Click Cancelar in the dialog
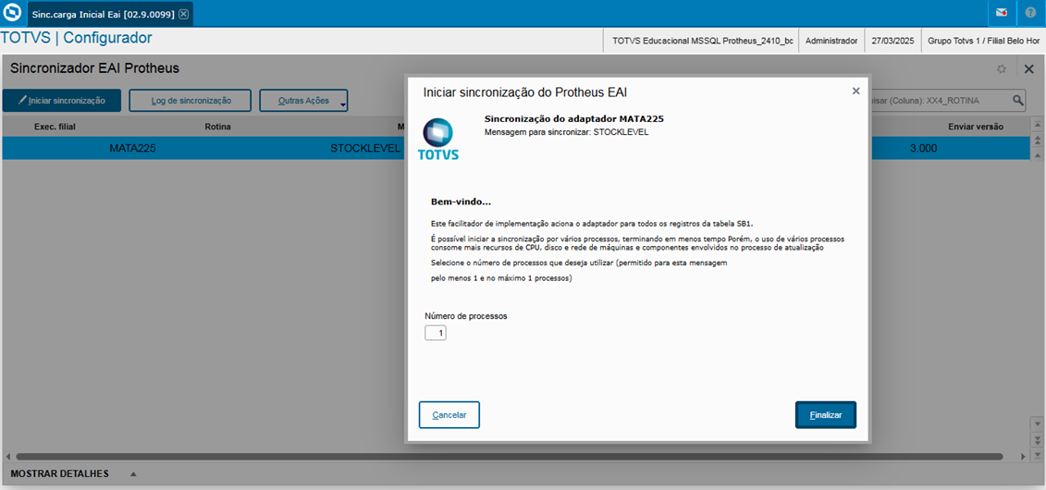Screen dimensions: 1046x490 click(x=449, y=415)
